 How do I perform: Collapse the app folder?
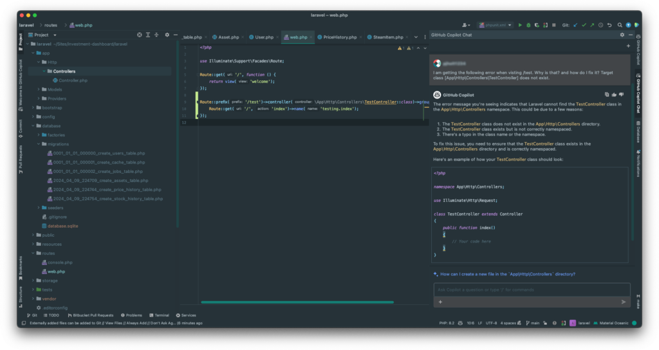point(33,53)
